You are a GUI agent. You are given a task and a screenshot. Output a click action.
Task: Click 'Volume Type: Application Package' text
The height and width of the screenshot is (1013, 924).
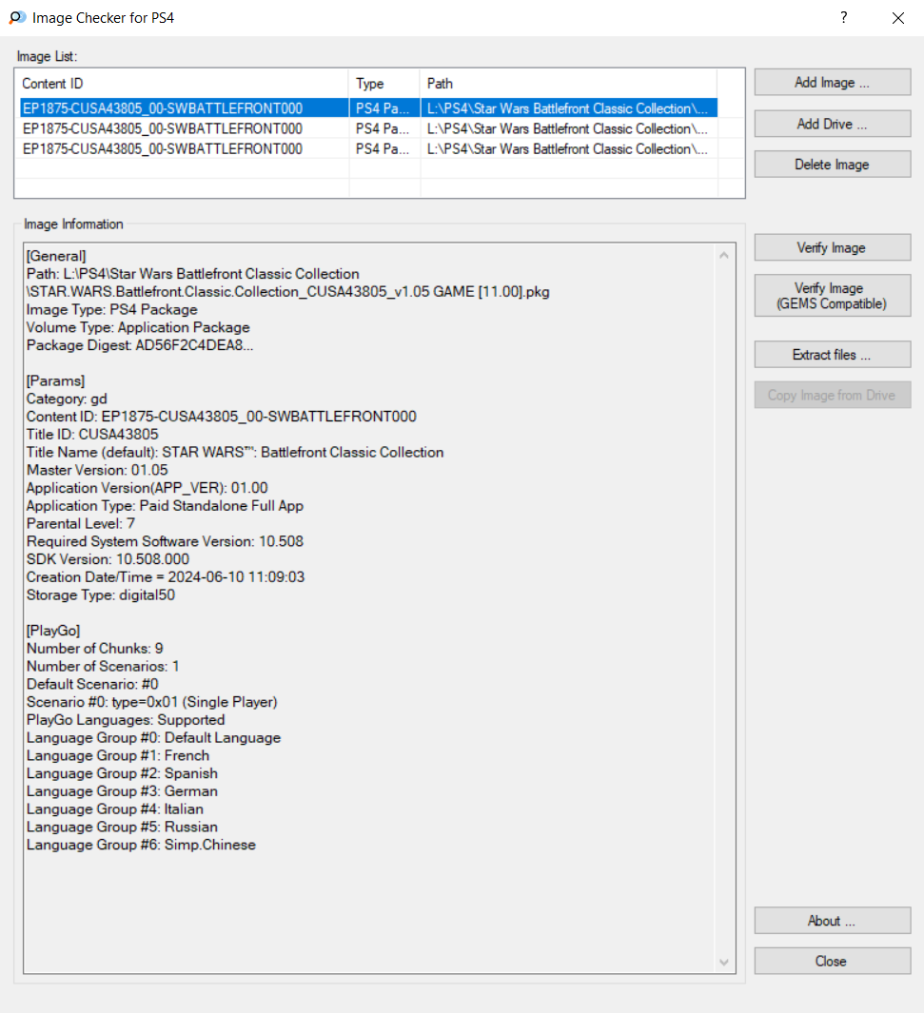pos(138,327)
